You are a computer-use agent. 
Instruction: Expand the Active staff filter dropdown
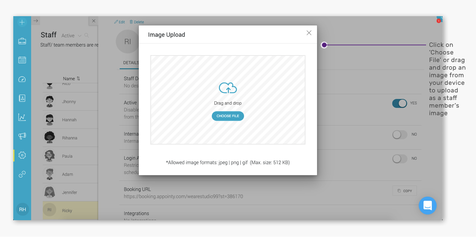tap(71, 36)
